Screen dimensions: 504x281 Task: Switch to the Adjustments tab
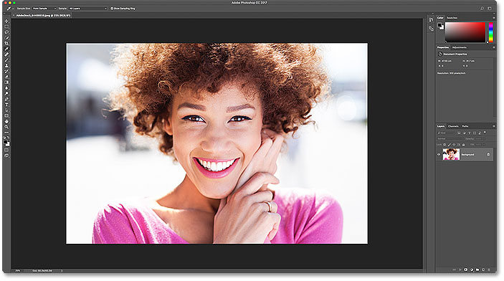click(x=460, y=47)
